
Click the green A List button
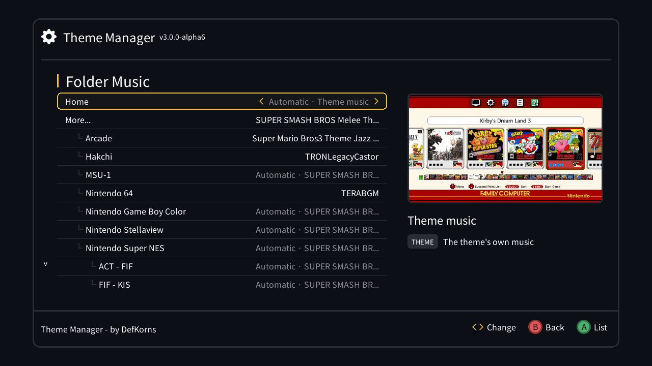pos(583,327)
